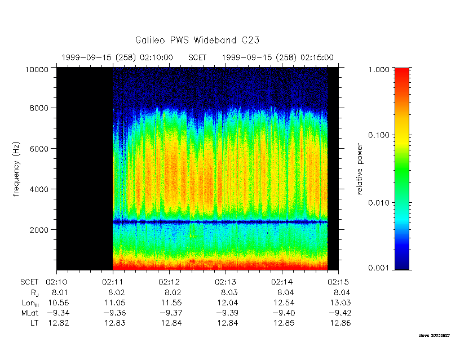Click the '1.000' colorbar tick label
Image resolution: width=451 pixels, height=338 pixels.
(379, 69)
